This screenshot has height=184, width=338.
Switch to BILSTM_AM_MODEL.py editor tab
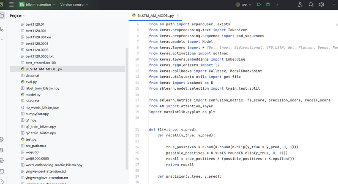(x=155, y=16)
